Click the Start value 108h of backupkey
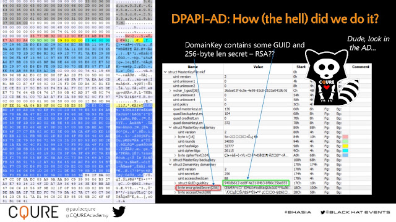This screenshot has height=222, width=396. click(297, 160)
